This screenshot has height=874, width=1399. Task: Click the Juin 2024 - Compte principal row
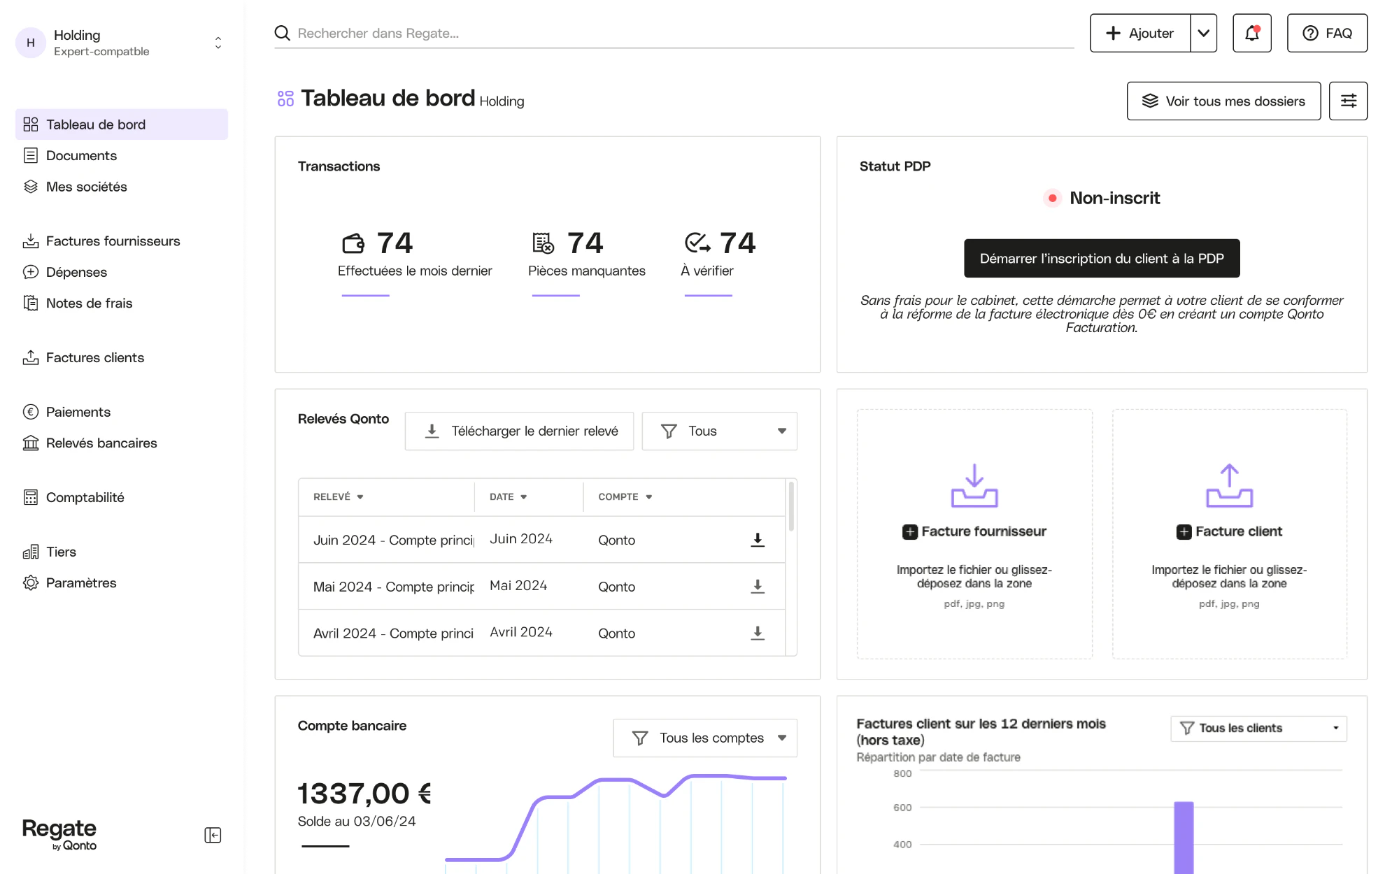541,540
